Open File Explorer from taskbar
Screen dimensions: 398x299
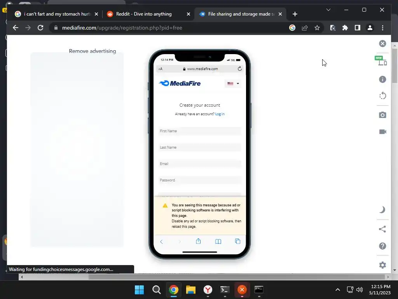(x=190, y=290)
